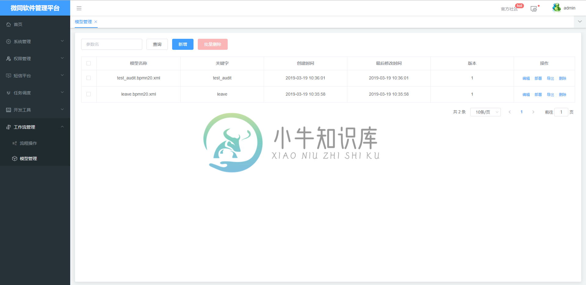Expand the 短信平台 menu chevron
Viewport: 586px width, 285px height.
tap(62, 75)
